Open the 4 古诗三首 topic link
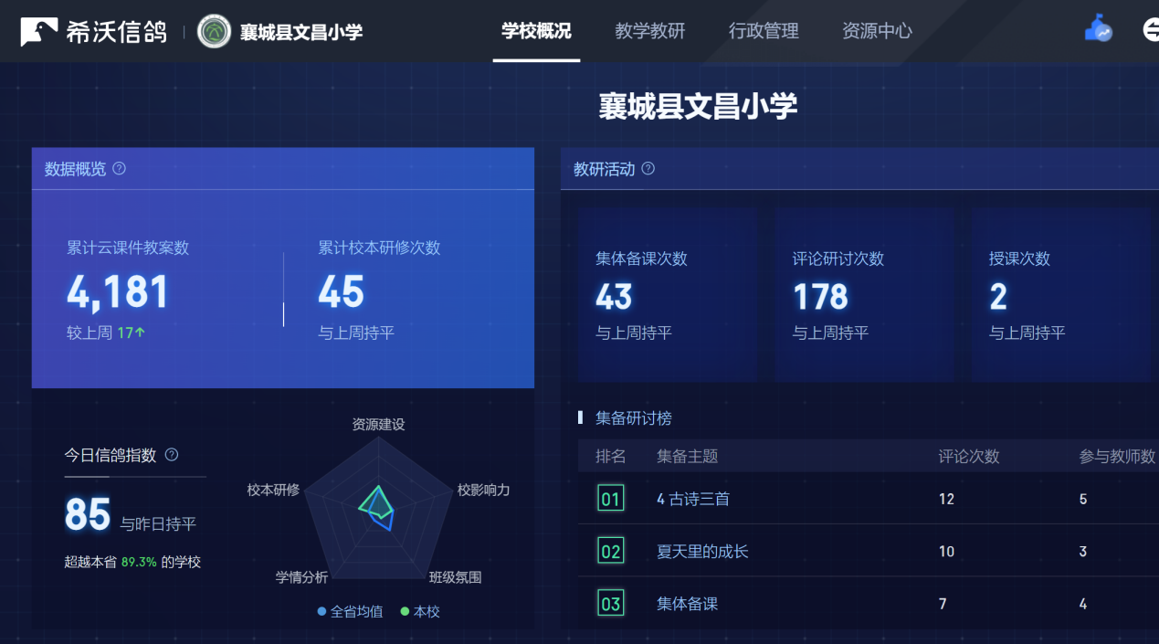The image size is (1159, 644). pos(692,499)
